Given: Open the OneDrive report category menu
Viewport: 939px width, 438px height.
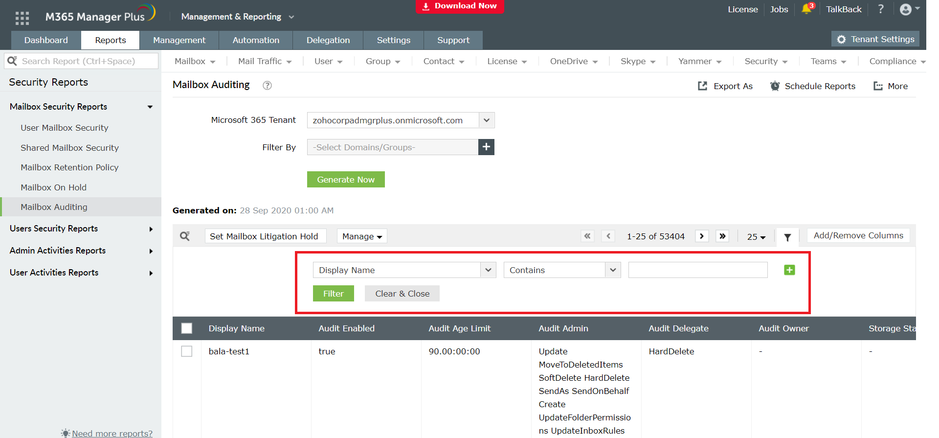Looking at the screenshot, I should tap(574, 61).
